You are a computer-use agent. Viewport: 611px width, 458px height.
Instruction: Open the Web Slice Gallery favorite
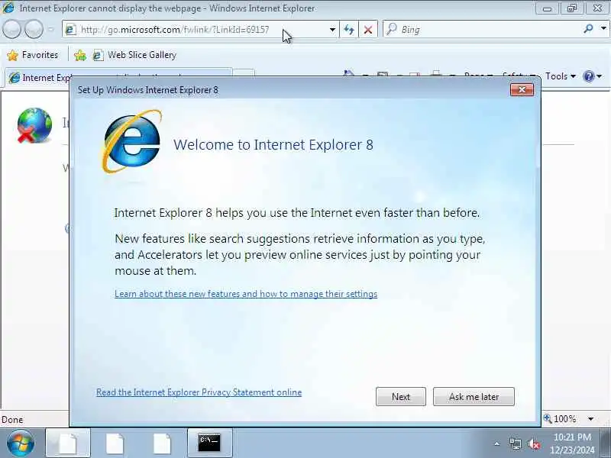coord(135,55)
